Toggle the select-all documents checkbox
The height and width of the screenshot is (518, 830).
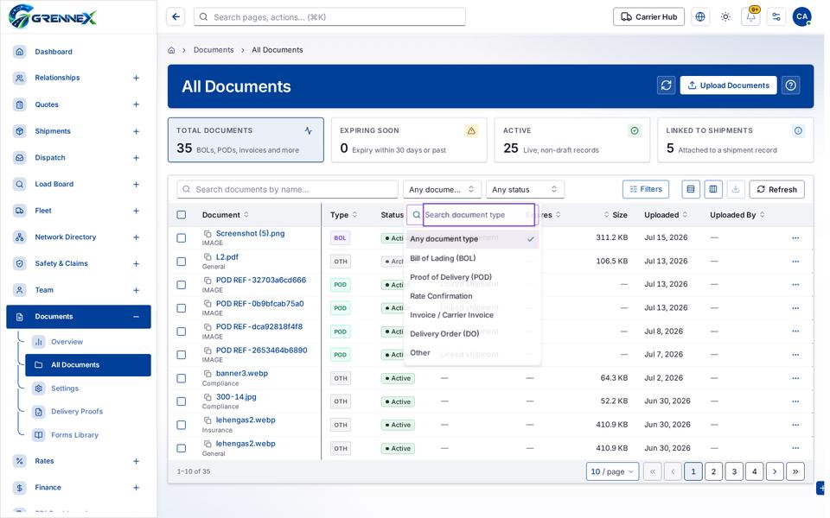click(182, 215)
